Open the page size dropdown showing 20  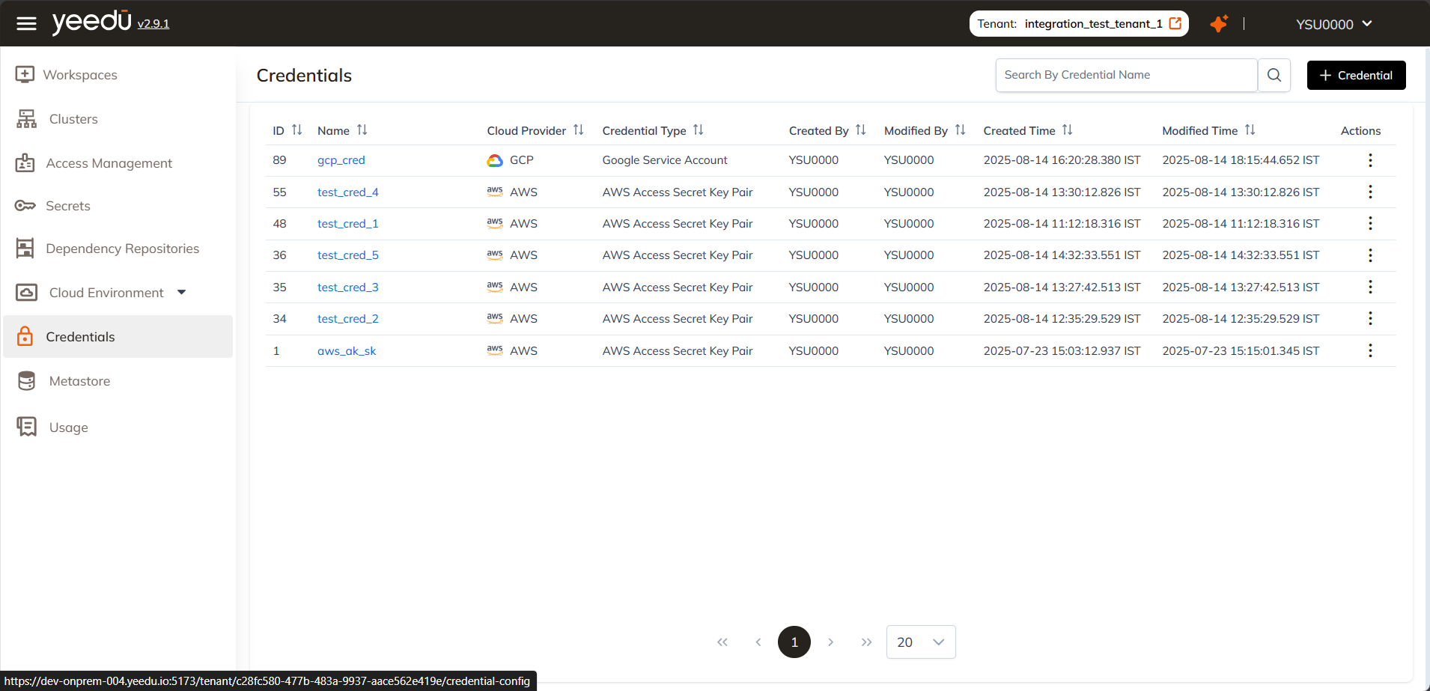coord(920,642)
